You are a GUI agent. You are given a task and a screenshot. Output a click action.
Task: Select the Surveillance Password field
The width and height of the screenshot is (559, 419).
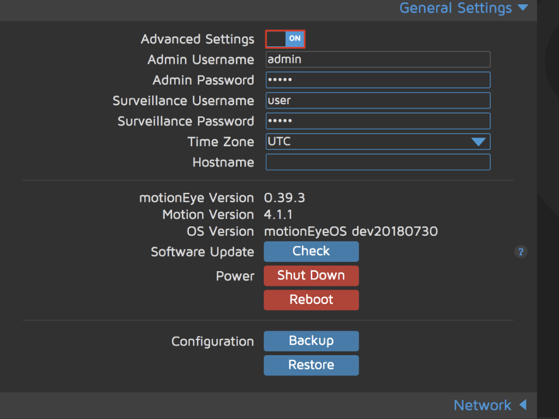tap(378, 121)
